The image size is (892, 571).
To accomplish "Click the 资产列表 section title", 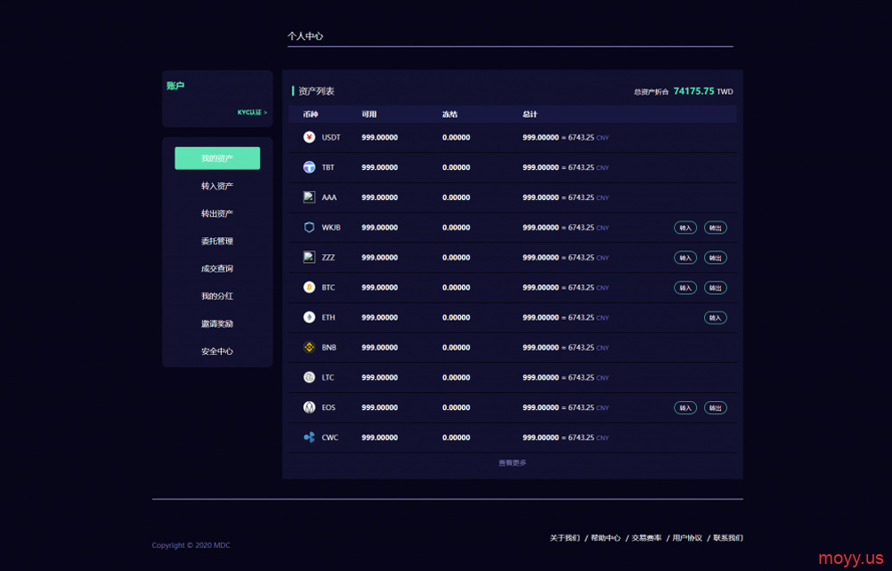I will pyautogui.click(x=317, y=91).
